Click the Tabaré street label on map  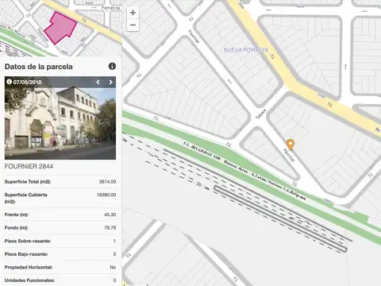[x=260, y=114]
